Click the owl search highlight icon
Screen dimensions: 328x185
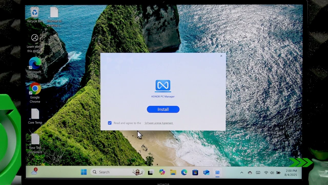138,172
